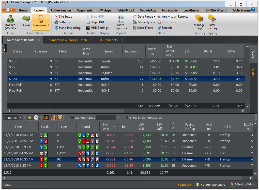Click DGekko (WPN) in status bar
Screen dimensions: 259x190
243,185
